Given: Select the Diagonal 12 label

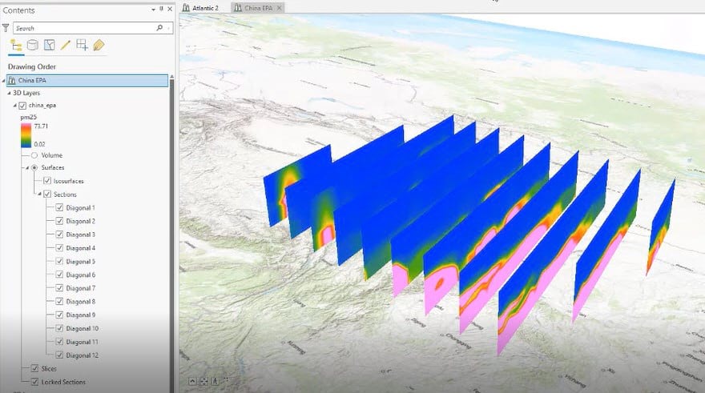Looking at the screenshot, I should 83,355.
